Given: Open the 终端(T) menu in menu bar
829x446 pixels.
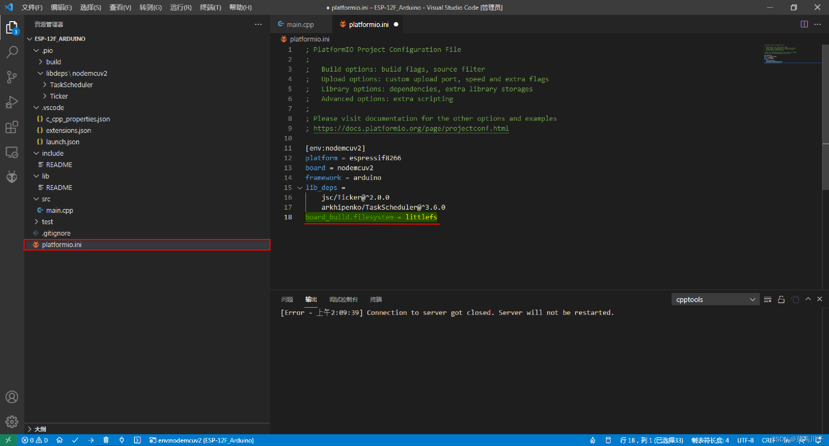Looking at the screenshot, I should [x=210, y=7].
